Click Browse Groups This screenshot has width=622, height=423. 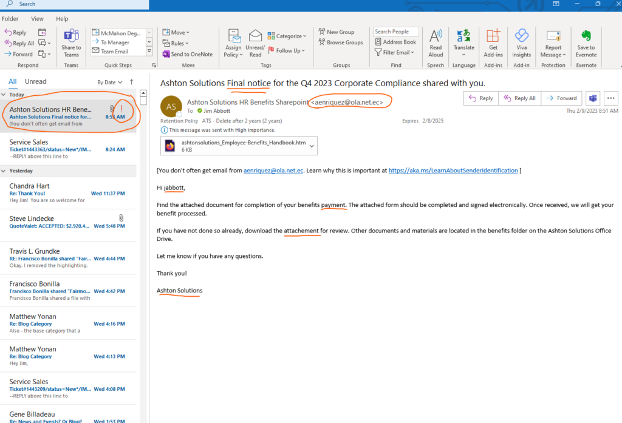click(x=341, y=42)
